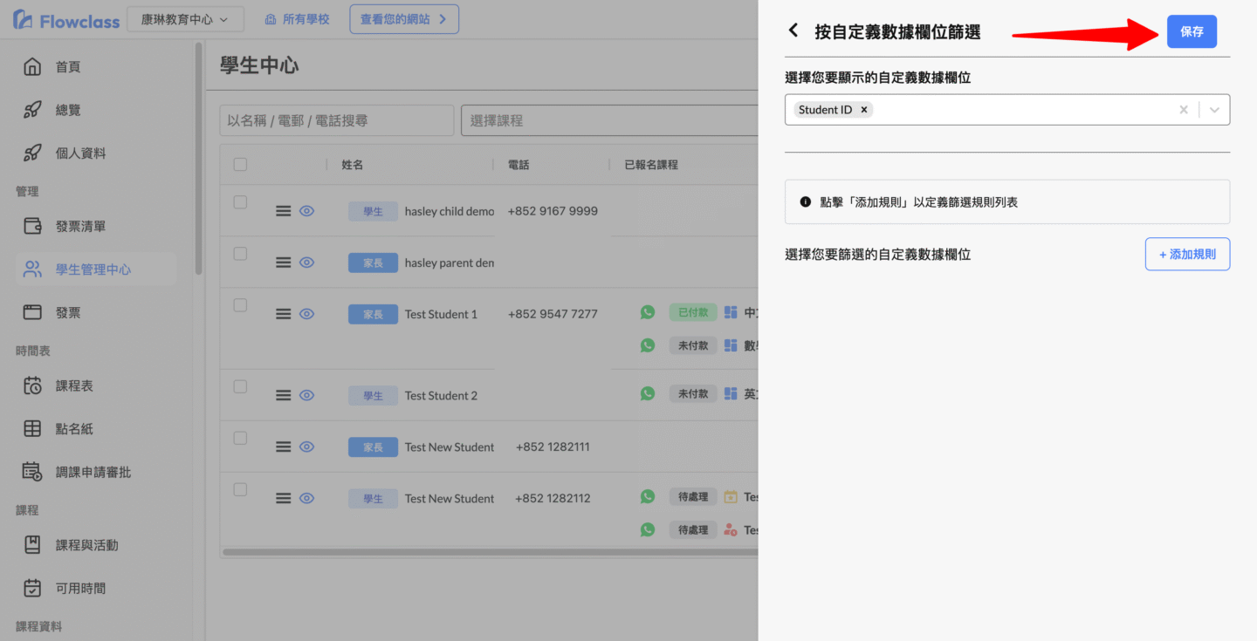Click the name/email/phone search field
The width and height of the screenshot is (1257, 641).
[336, 120]
